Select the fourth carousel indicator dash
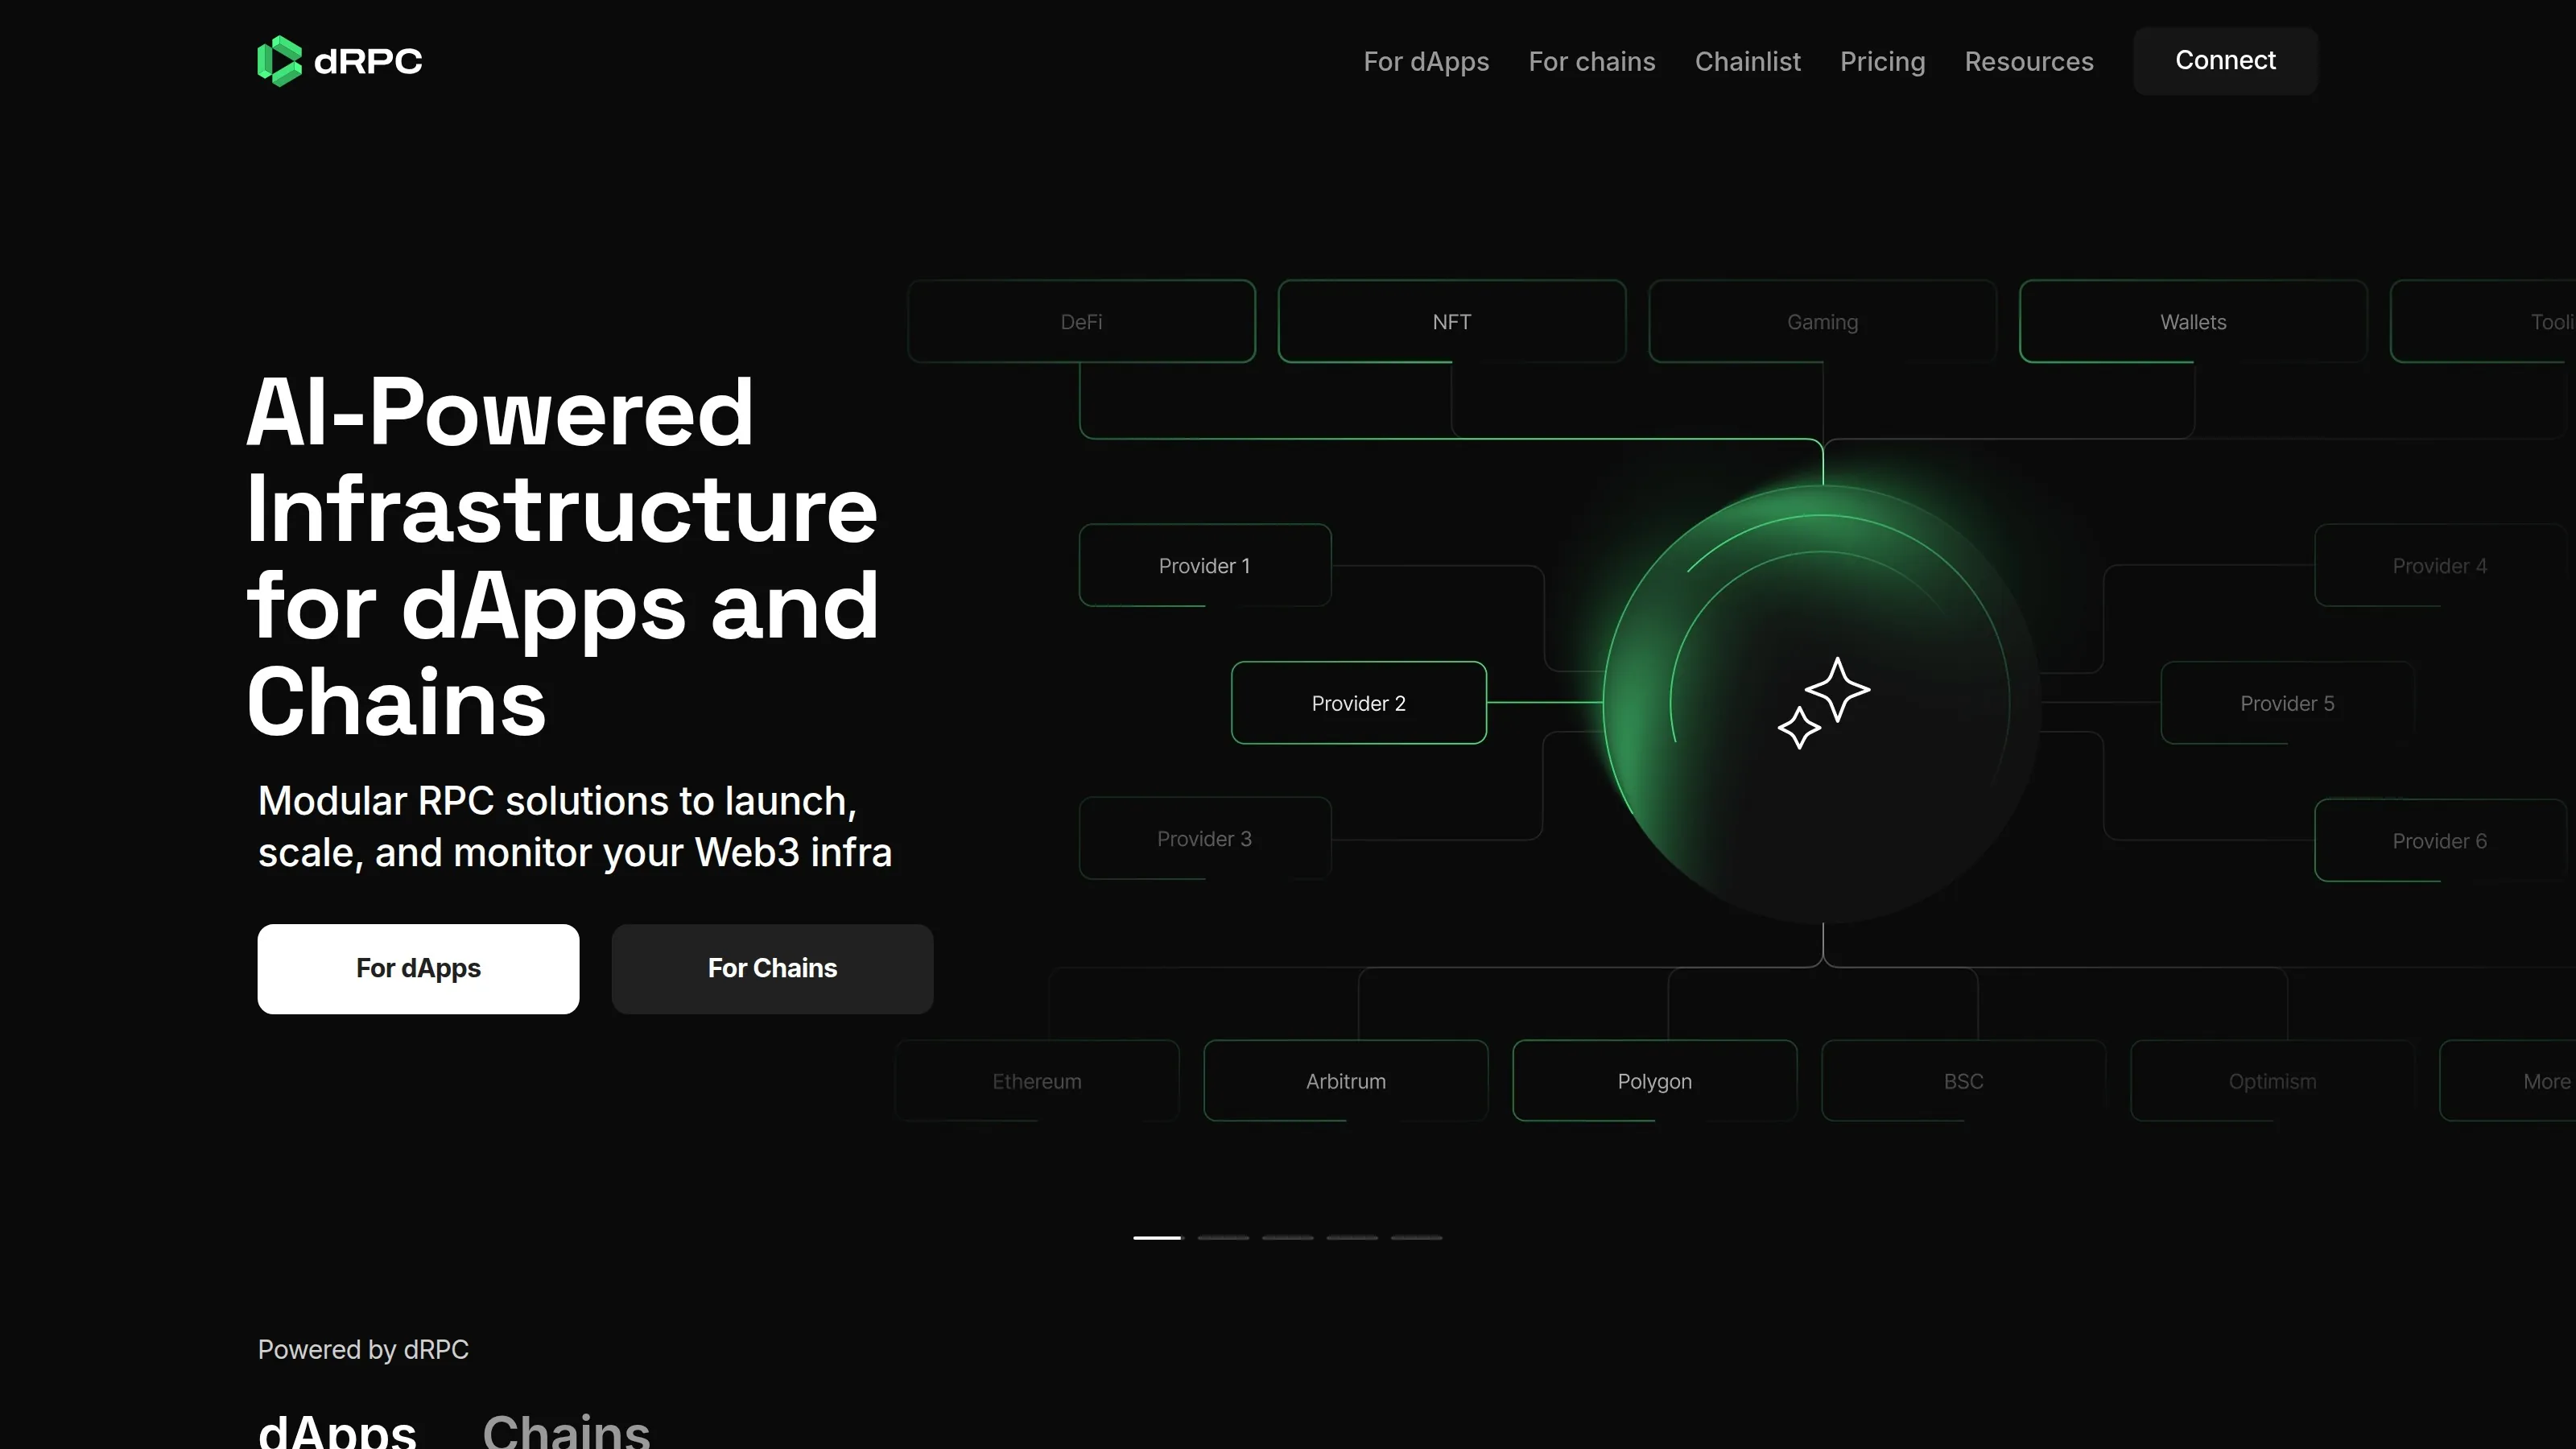Image resolution: width=2576 pixels, height=1449 pixels. click(x=1352, y=1237)
